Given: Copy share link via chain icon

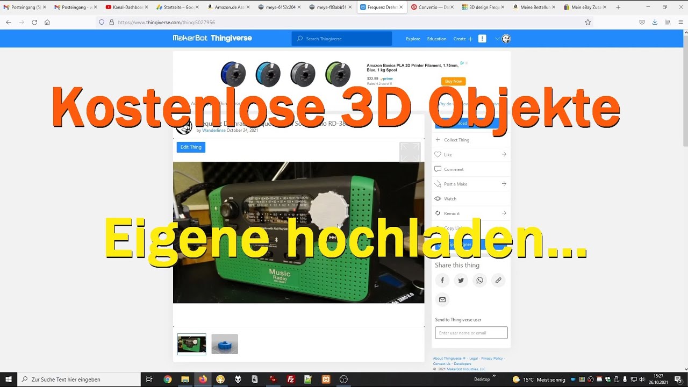Looking at the screenshot, I should (498, 281).
